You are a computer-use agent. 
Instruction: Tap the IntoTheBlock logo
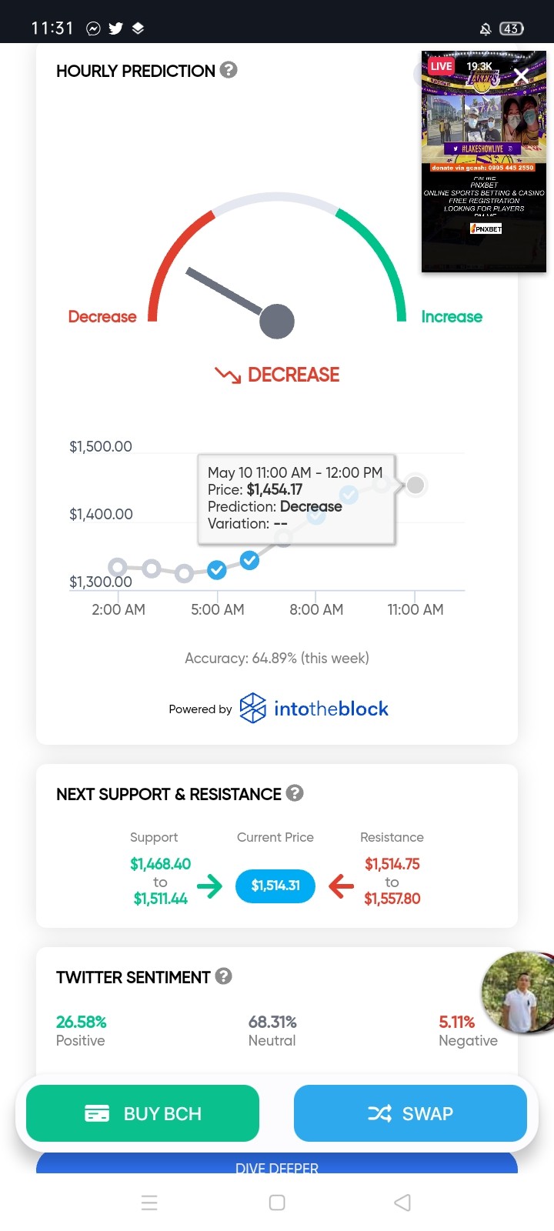253,708
